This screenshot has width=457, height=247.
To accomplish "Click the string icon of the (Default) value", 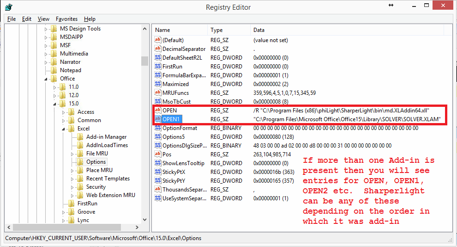I will click(158, 40).
